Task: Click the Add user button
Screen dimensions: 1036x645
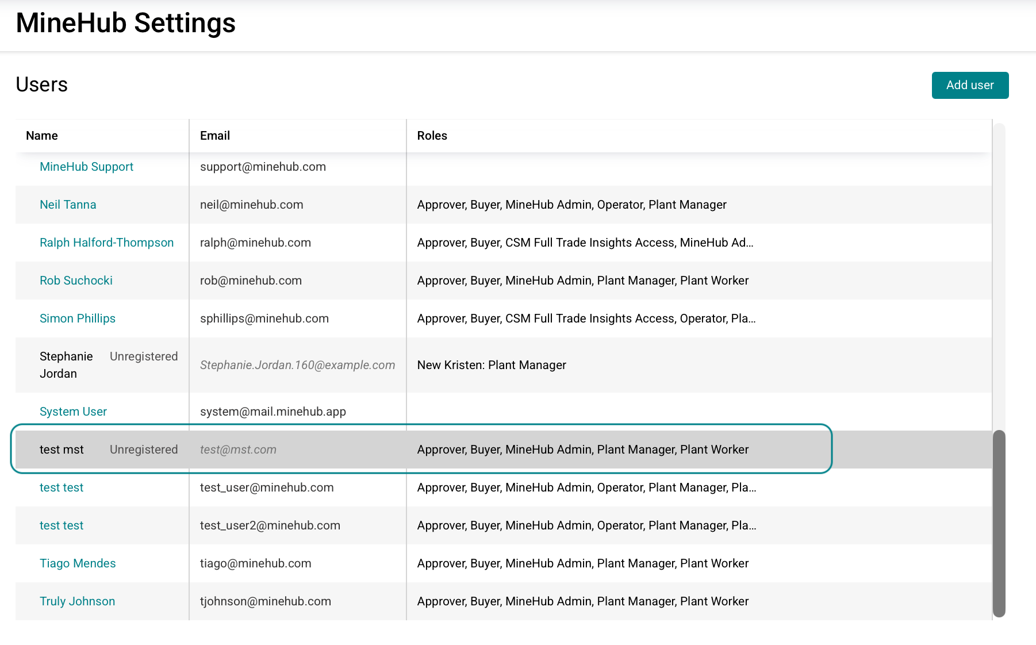Action: 969,85
